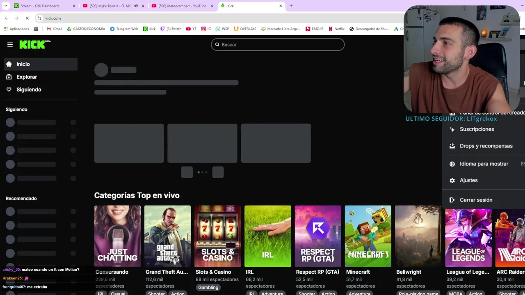Mute the Myke Towers tab audio icon
The height and width of the screenshot is (295, 525).
tap(136, 6)
